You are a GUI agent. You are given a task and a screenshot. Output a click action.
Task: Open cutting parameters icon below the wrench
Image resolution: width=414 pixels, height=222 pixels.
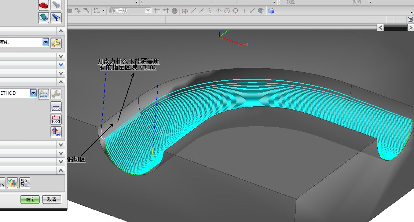pyautogui.click(x=56, y=107)
